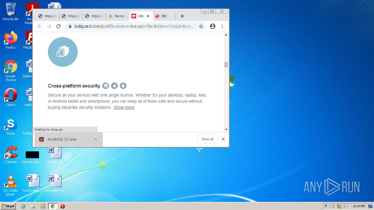The image size is (374, 210).
Task: Click the Start button
Action: click(8, 206)
